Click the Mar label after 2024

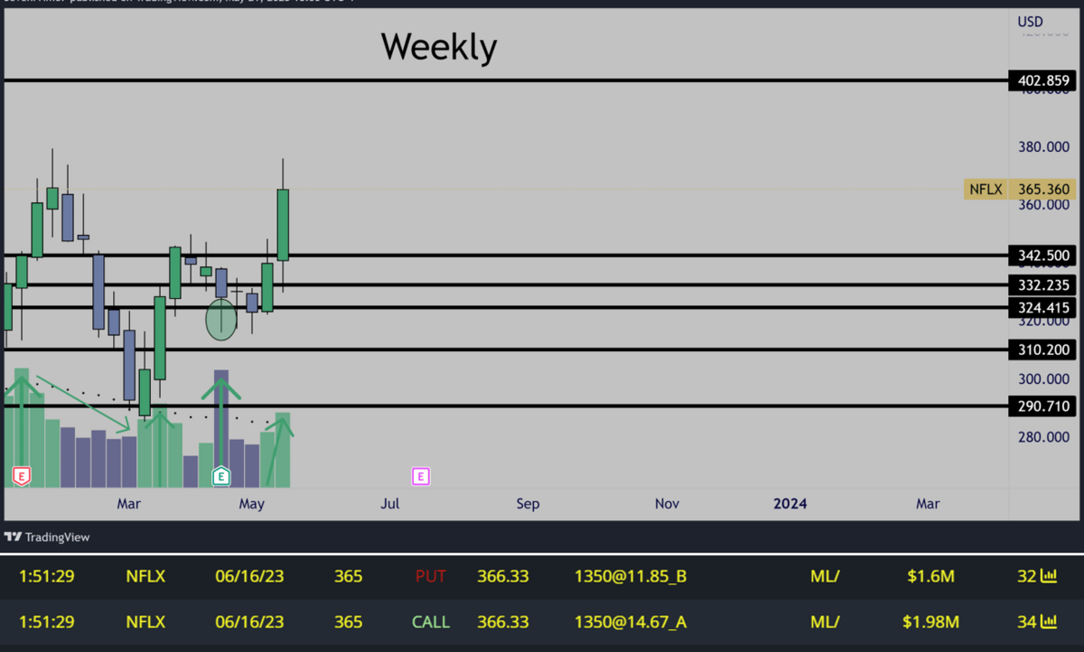[x=928, y=504]
